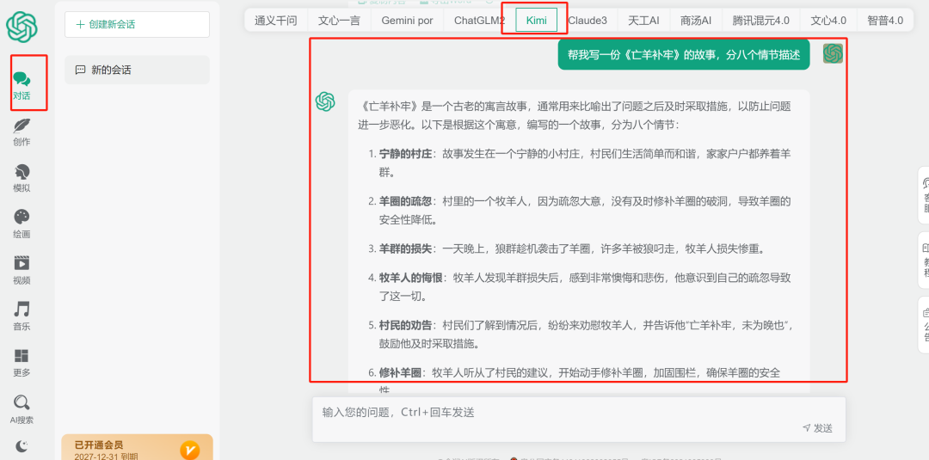Switch to the 通义千问 model tab
929x460 pixels.
[275, 21]
